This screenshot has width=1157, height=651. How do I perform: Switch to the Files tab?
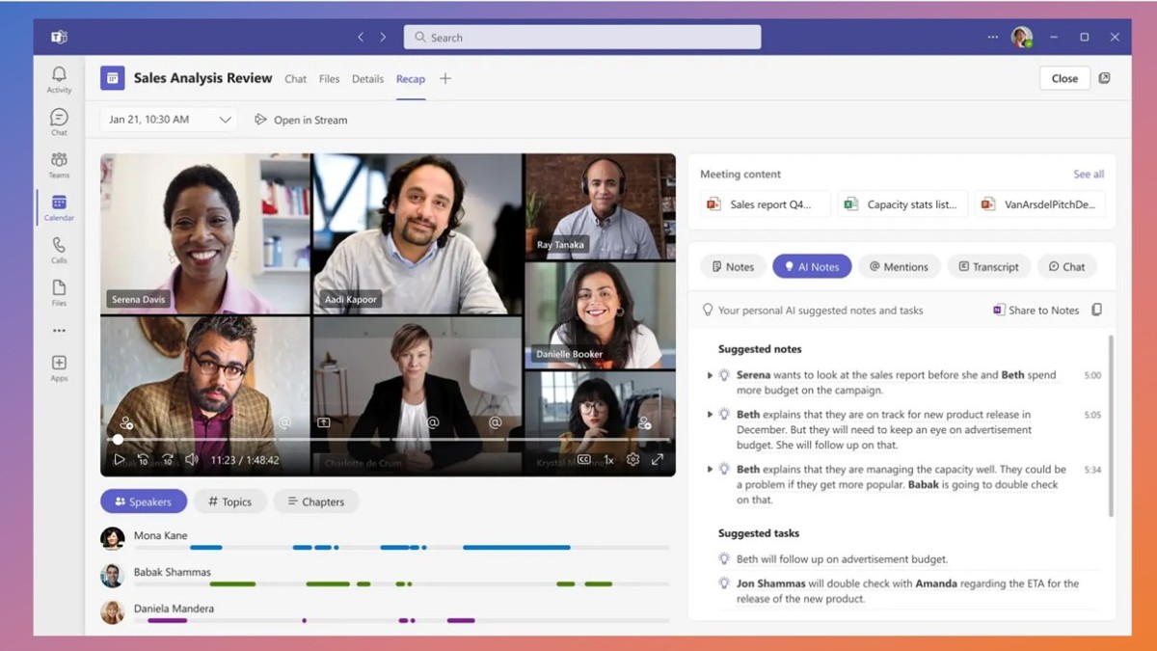[330, 79]
